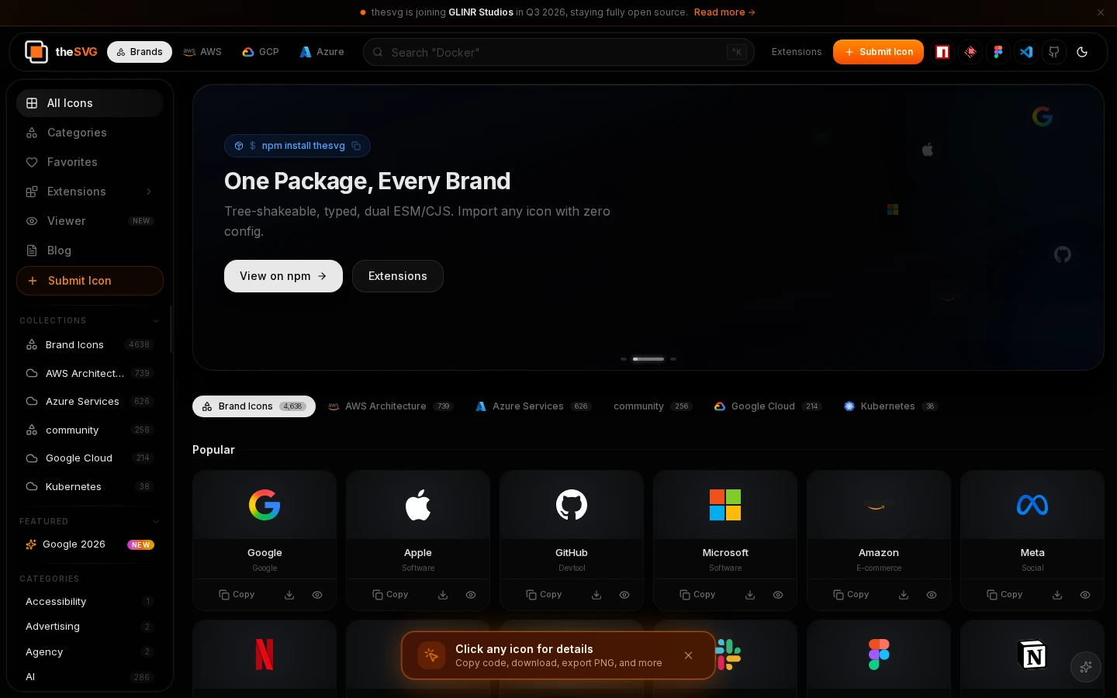
Task: Click the sparkle floating button at bottom right
Action: [1086, 667]
